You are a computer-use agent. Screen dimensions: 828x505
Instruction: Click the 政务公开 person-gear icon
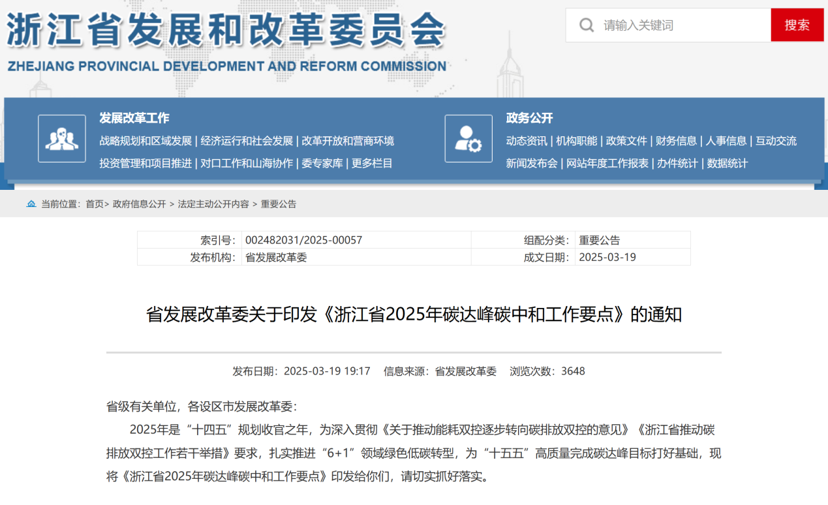click(468, 138)
